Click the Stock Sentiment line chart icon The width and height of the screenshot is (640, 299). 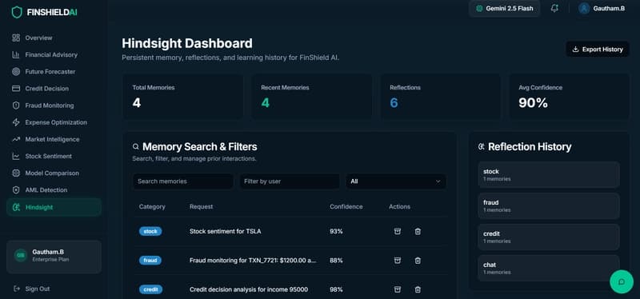pos(16,156)
